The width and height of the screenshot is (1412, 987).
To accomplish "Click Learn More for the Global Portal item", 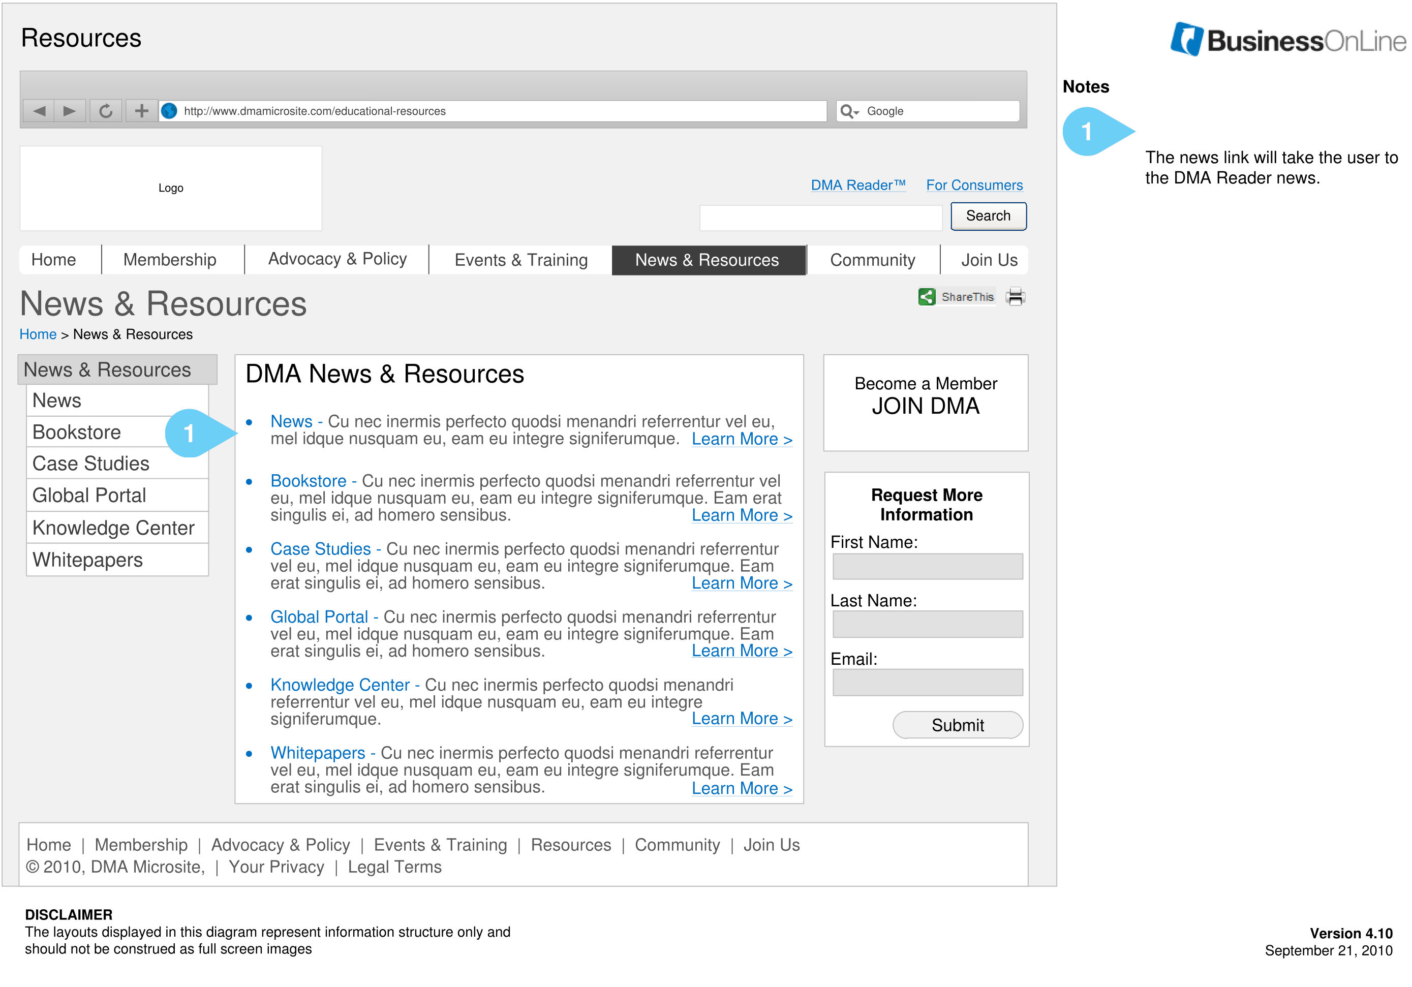I will [742, 651].
